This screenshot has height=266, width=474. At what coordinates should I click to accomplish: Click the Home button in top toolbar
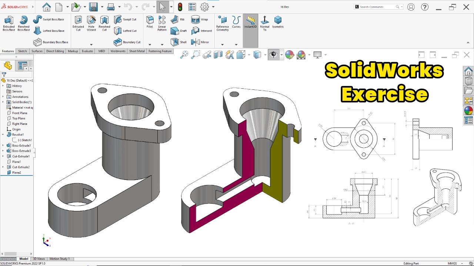pos(46,7)
